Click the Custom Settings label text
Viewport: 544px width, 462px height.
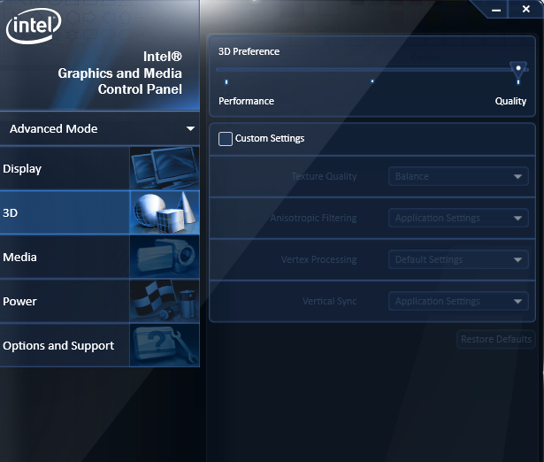[x=270, y=138]
